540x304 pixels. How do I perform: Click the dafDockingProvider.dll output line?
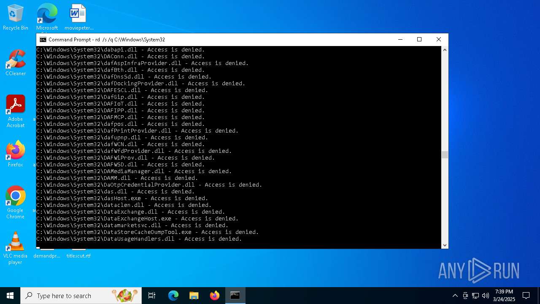click(x=141, y=84)
